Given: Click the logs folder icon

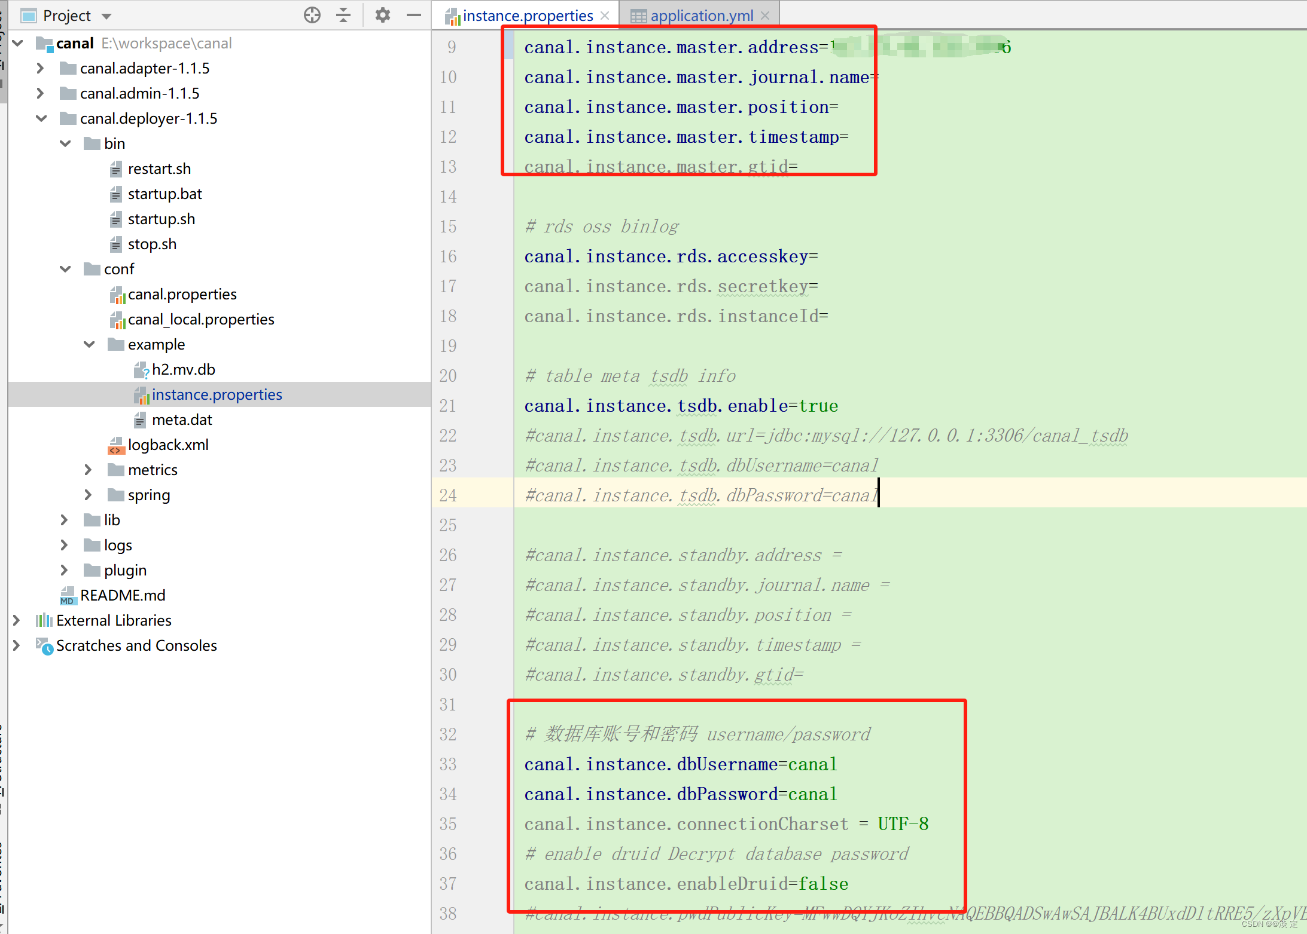Looking at the screenshot, I should (x=92, y=545).
